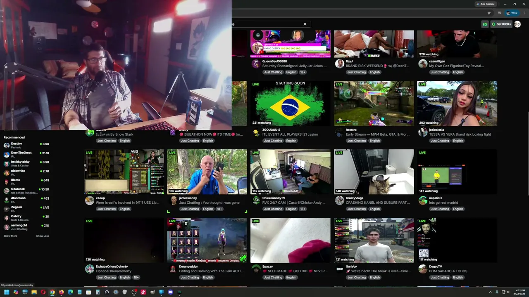The height and width of the screenshot is (297, 529).
Task: Open the Windows Start menu
Action: click(x=7, y=292)
